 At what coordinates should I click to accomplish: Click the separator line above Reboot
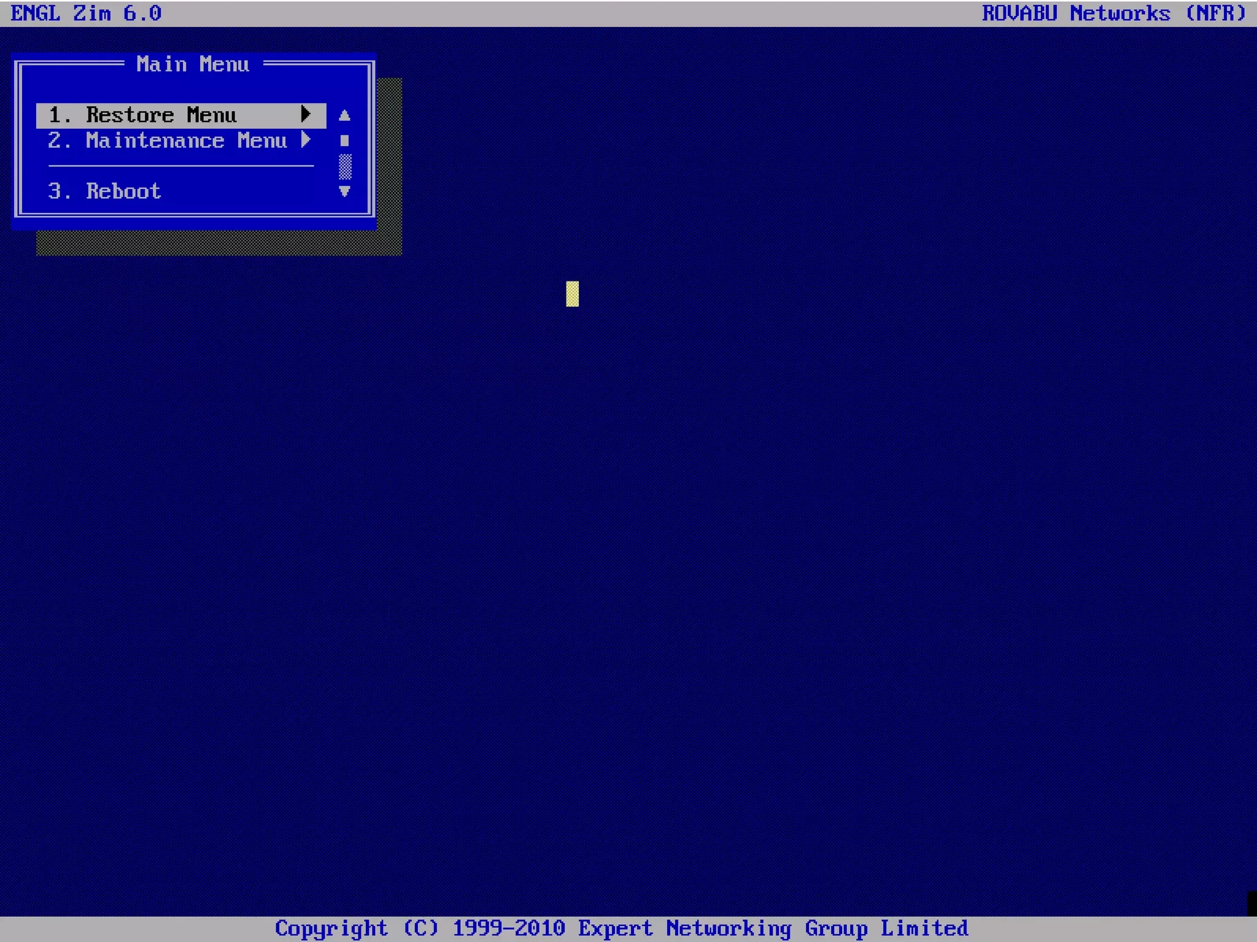[180, 166]
